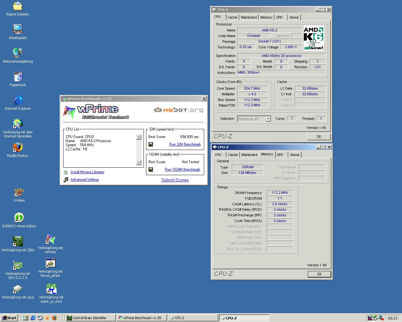402x322 pixels.
Task: Click Run 32M Benchmark link
Action: click(x=185, y=144)
